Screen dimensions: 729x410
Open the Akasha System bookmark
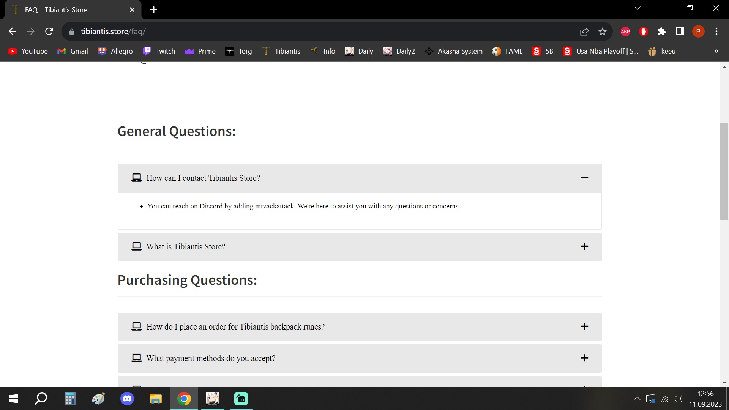click(x=454, y=51)
